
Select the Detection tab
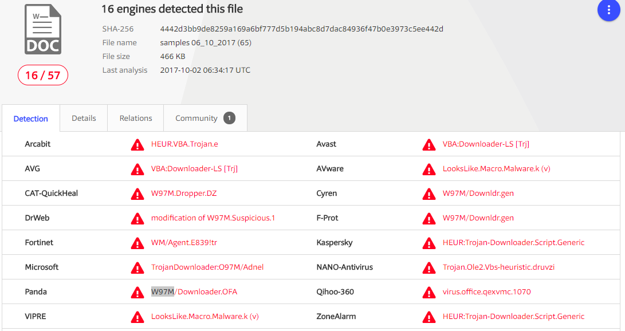pyautogui.click(x=31, y=119)
